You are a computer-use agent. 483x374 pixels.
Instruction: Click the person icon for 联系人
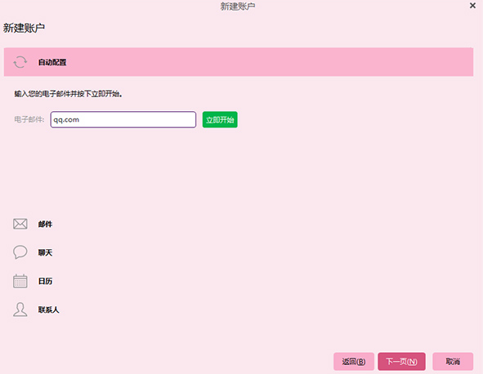[20, 309]
